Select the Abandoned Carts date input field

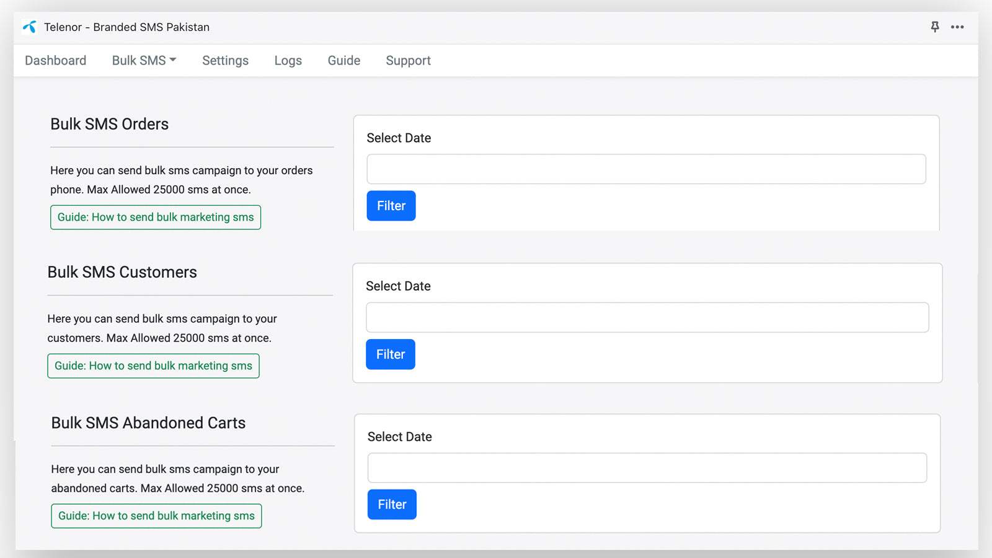647,468
